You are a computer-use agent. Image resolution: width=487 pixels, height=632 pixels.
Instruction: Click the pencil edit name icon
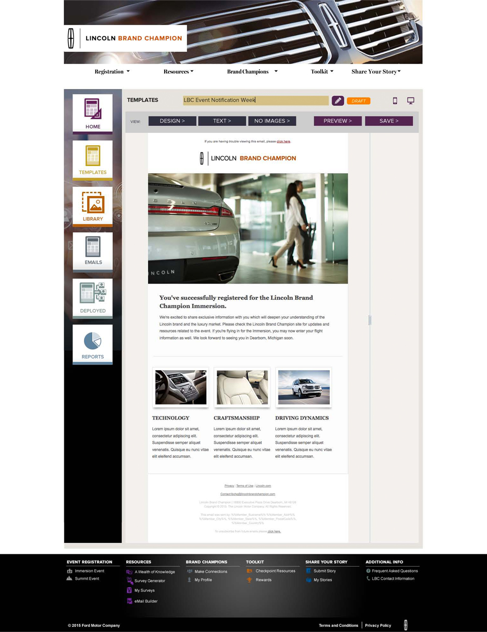338,101
